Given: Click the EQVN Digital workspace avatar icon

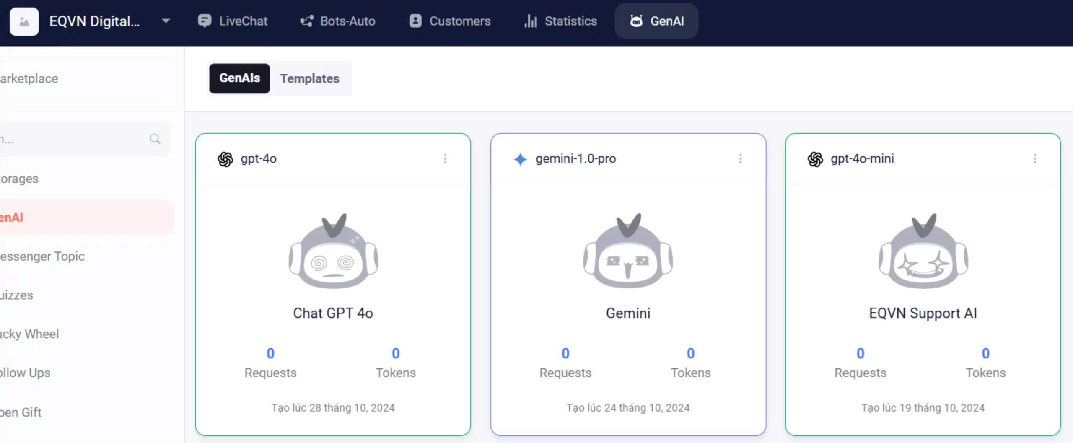Looking at the screenshot, I should click(24, 21).
